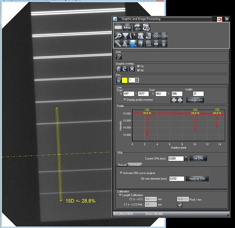235x228 pixels.
Task: Click the C1 to C2 Ref. field
Action: click(151, 204)
